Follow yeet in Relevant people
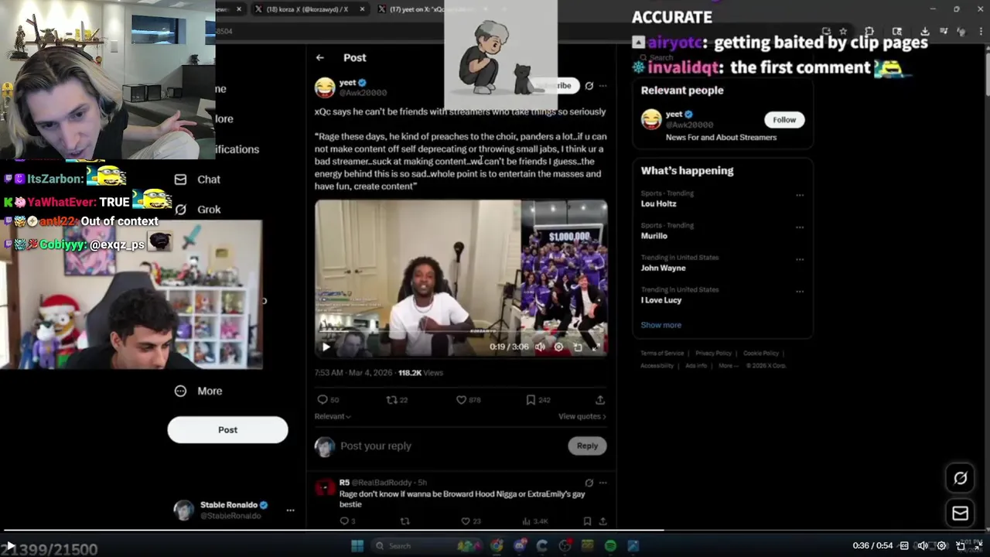 coord(784,120)
